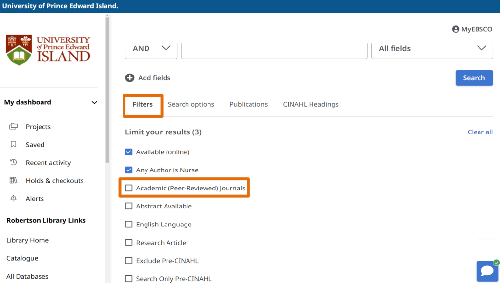Open the CINAHL Headings tab
Viewport: 500px width, 283px height.
click(x=311, y=104)
